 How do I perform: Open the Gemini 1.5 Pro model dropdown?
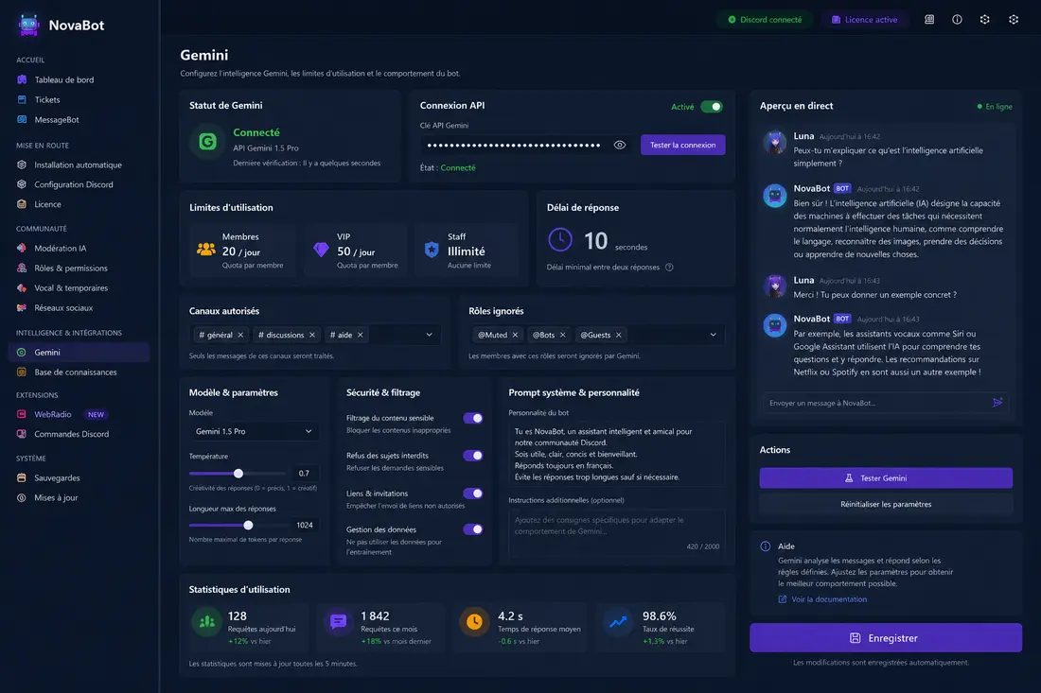pyautogui.click(x=254, y=432)
